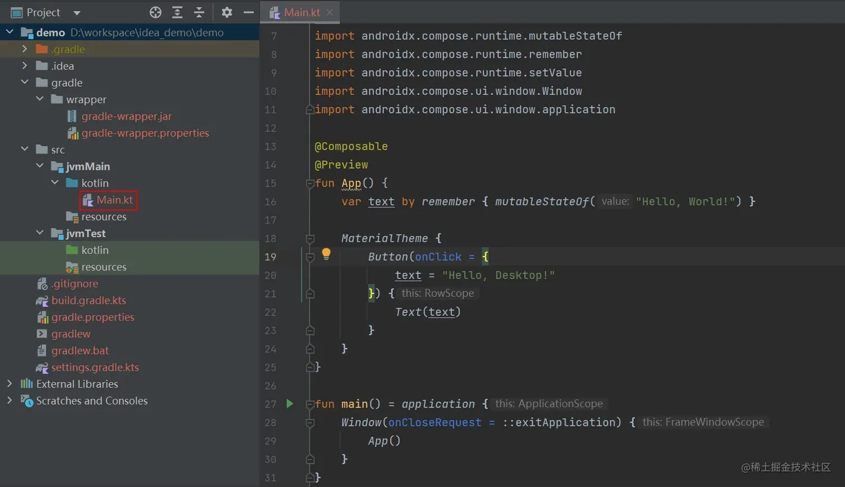The height and width of the screenshot is (487, 845).
Task: Toggle code fold on MaterialTheme line
Action: coord(310,239)
